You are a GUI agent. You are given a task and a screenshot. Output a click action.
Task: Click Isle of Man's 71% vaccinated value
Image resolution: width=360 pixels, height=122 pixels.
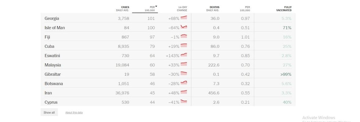pyautogui.click(x=287, y=28)
